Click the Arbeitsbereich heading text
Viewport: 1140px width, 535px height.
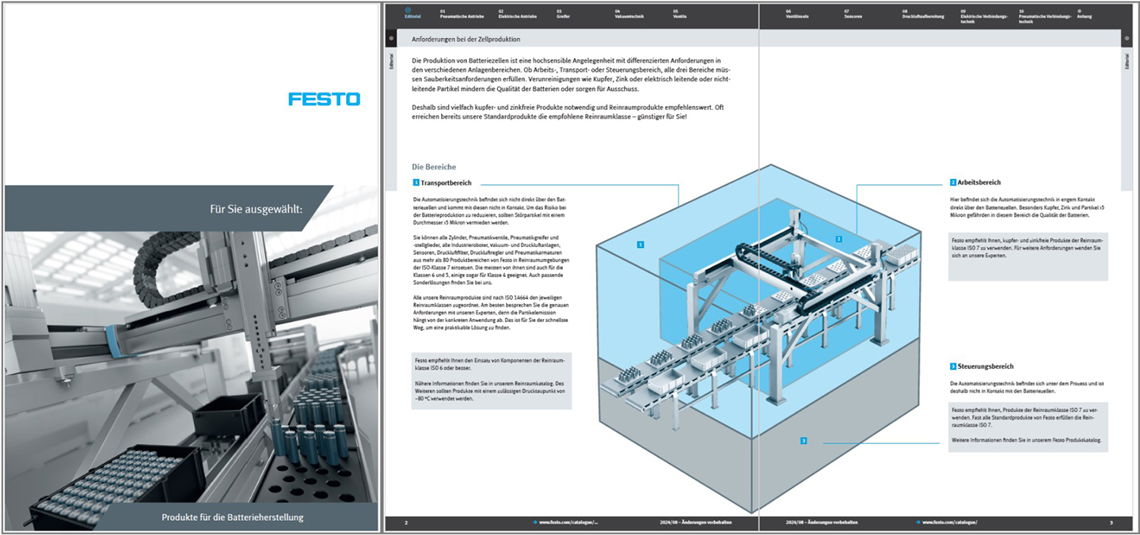[979, 183]
